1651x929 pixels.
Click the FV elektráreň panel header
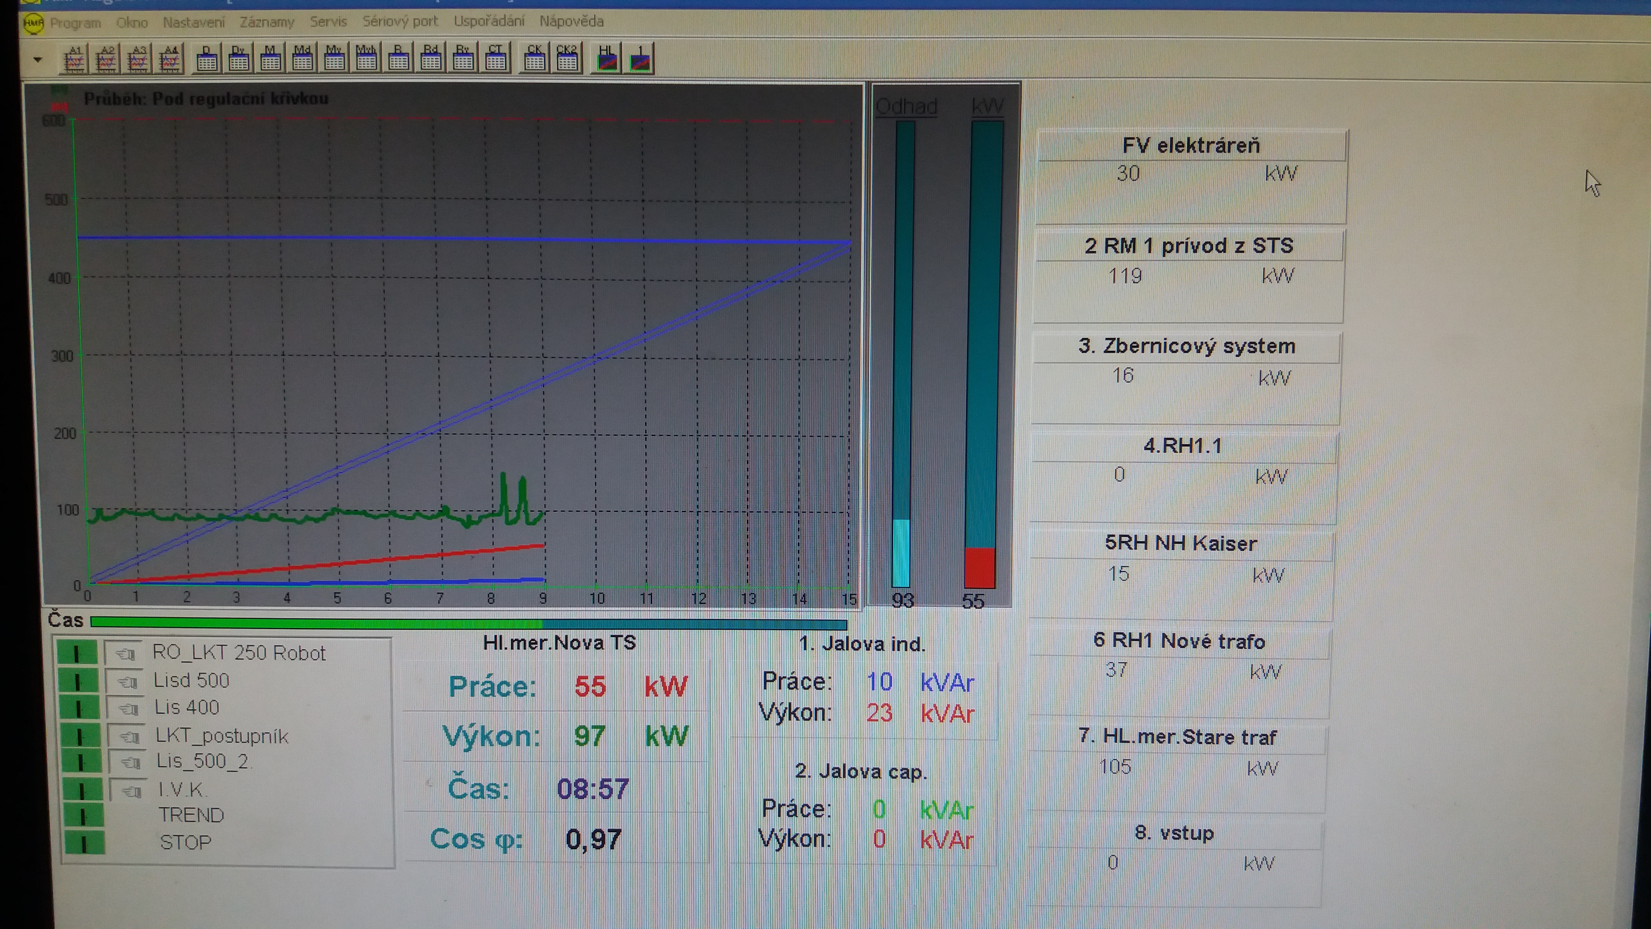click(1191, 146)
